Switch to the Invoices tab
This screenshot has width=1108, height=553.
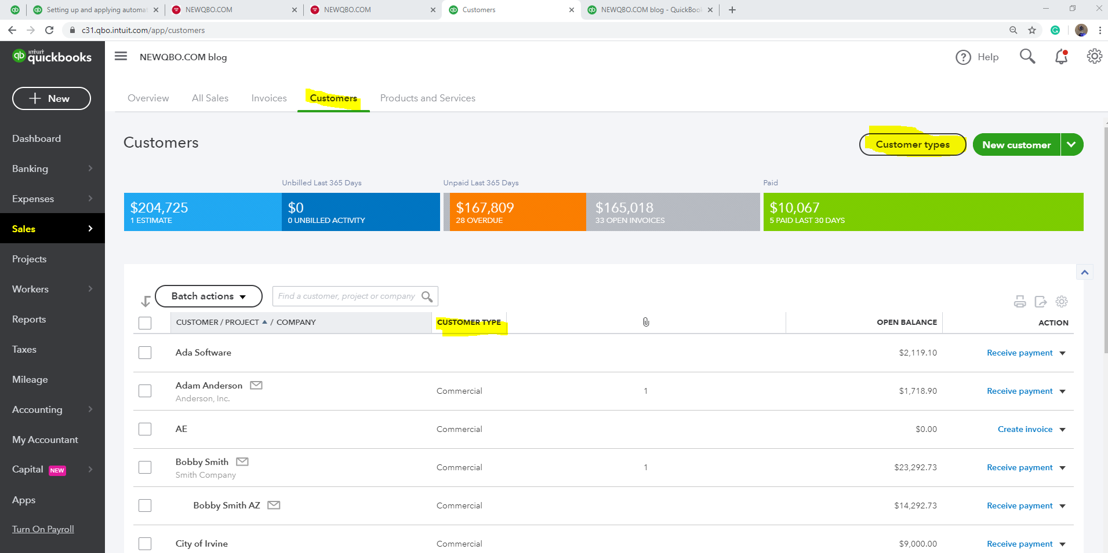click(268, 98)
